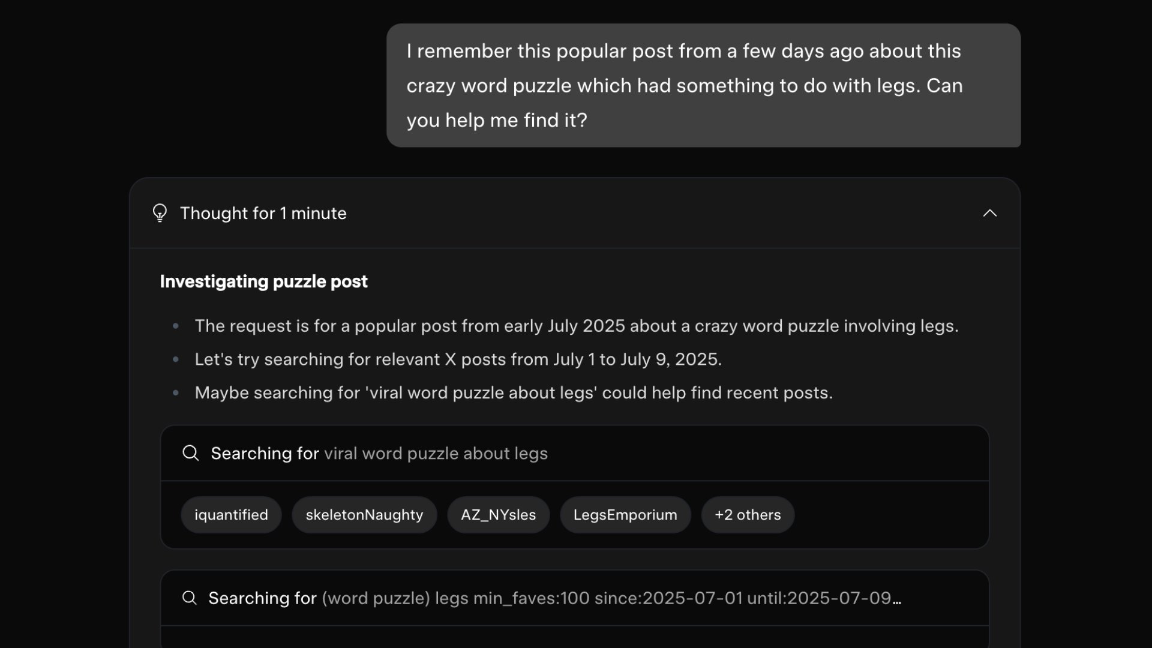Expand the +2 others sources chip
Viewport: 1152px width, 648px height.
click(x=748, y=515)
